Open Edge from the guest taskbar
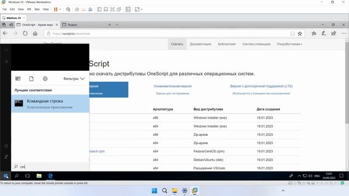The image size is (349, 196). (x=50, y=176)
